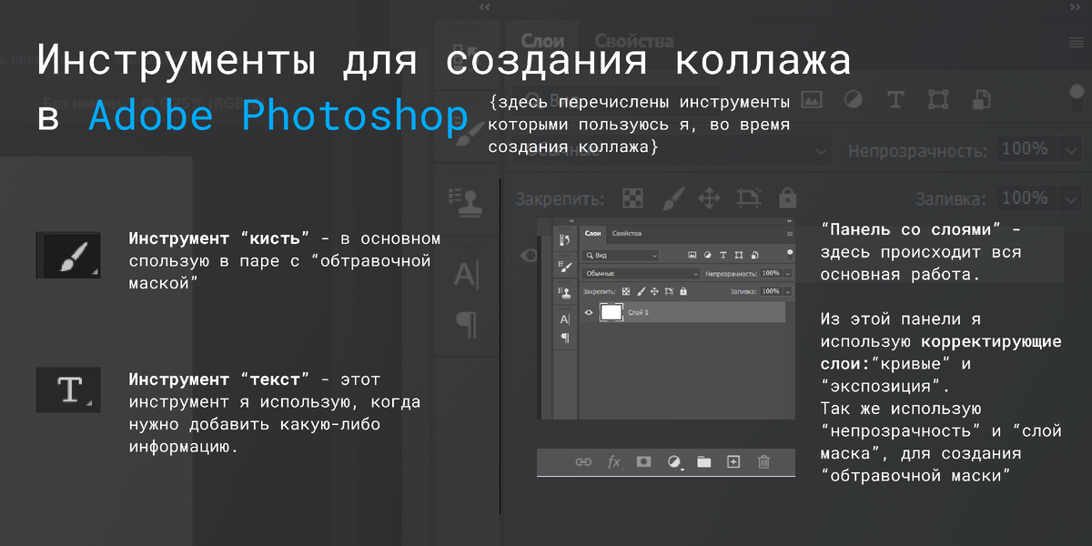Select the layer name "Слой 0"
The image size is (1092, 546).
(x=638, y=312)
